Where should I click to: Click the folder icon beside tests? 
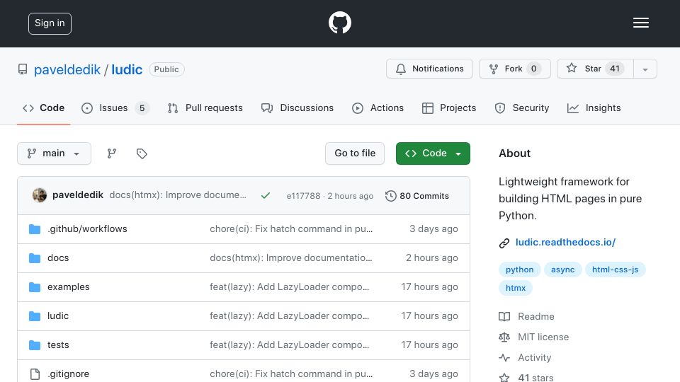click(x=35, y=345)
